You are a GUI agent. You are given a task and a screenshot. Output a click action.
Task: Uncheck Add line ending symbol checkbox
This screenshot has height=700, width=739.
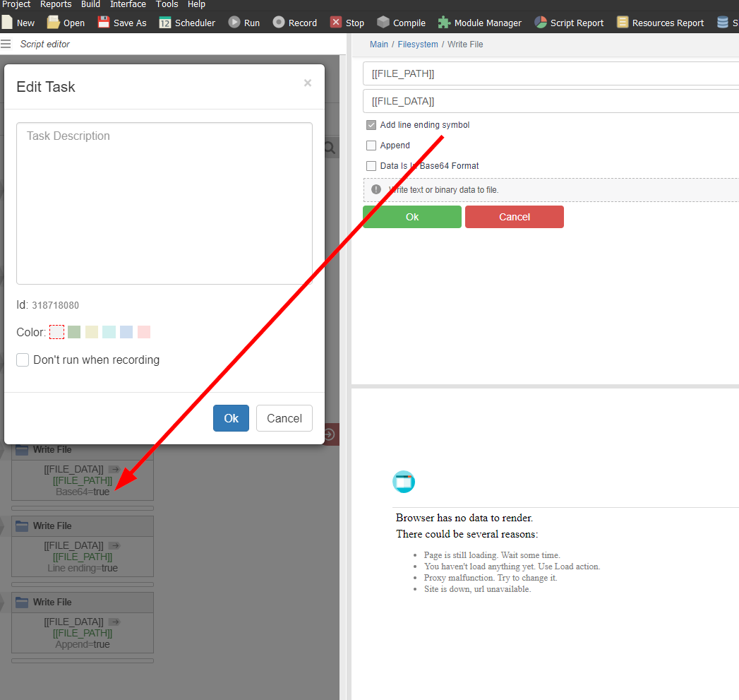[x=371, y=125]
